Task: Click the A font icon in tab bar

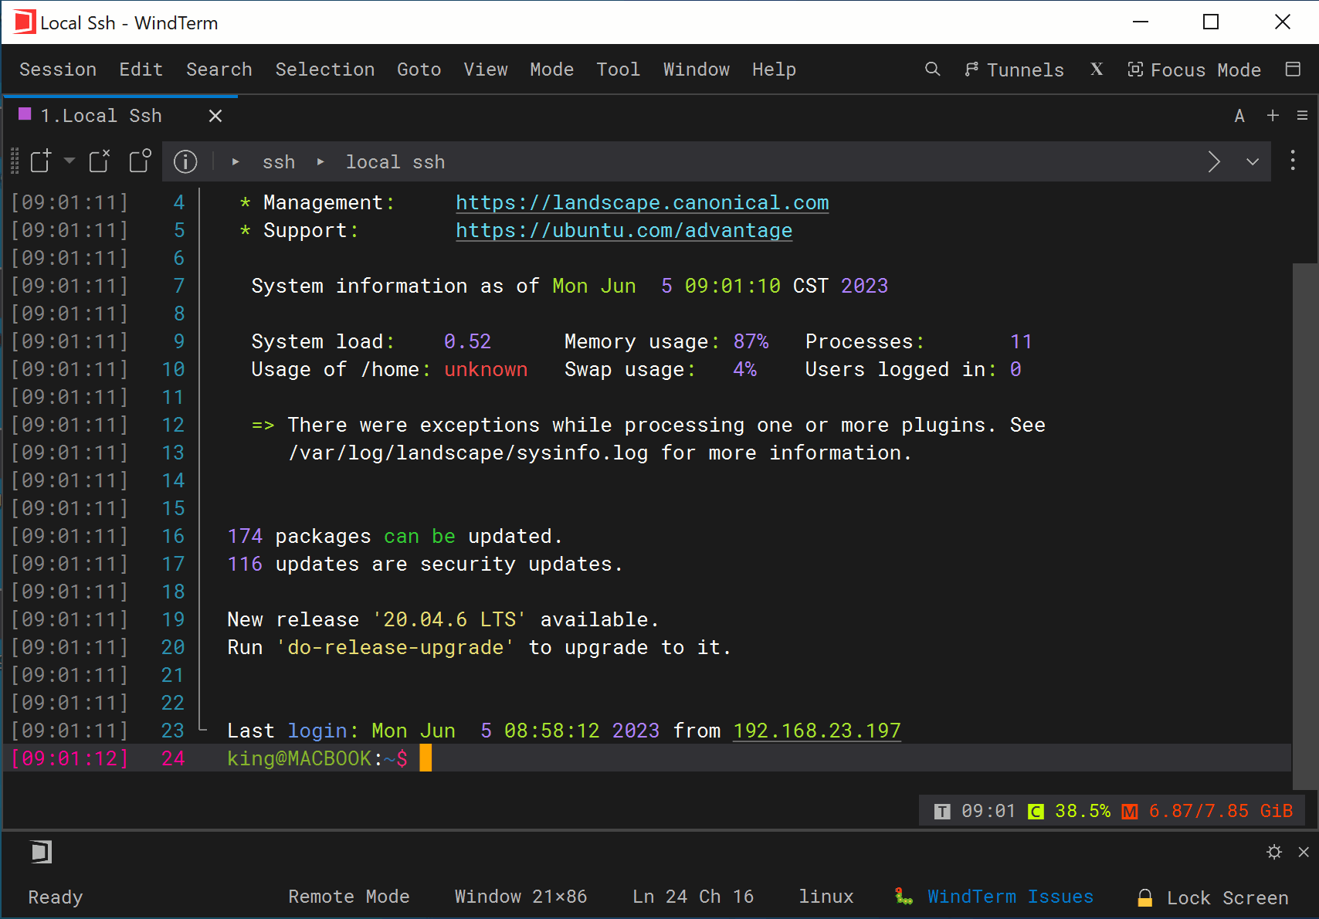Action: click(x=1239, y=116)
